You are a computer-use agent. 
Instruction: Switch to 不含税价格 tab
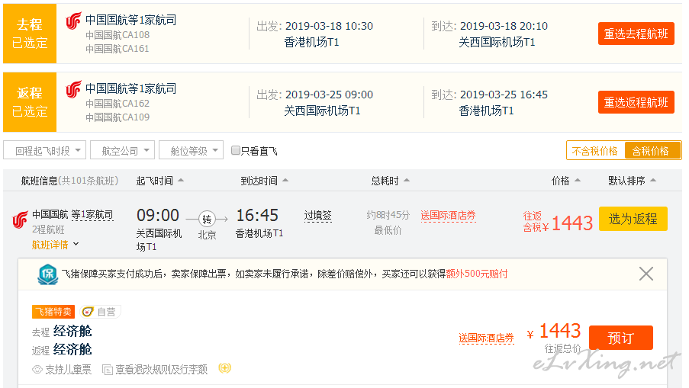[x=595, y=151]
